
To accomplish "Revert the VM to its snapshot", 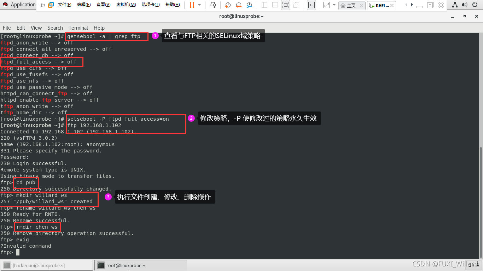I will 239,5.
